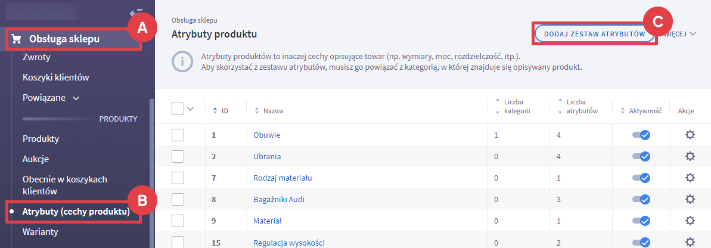The image size is (711, 248).
Task: Disable activity switch for Bagażniki Audi
Action: 641,199
